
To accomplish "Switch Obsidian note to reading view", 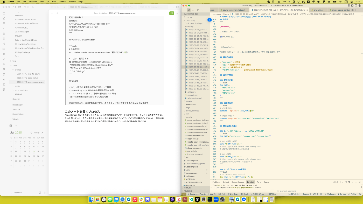I will coord(172,13).
